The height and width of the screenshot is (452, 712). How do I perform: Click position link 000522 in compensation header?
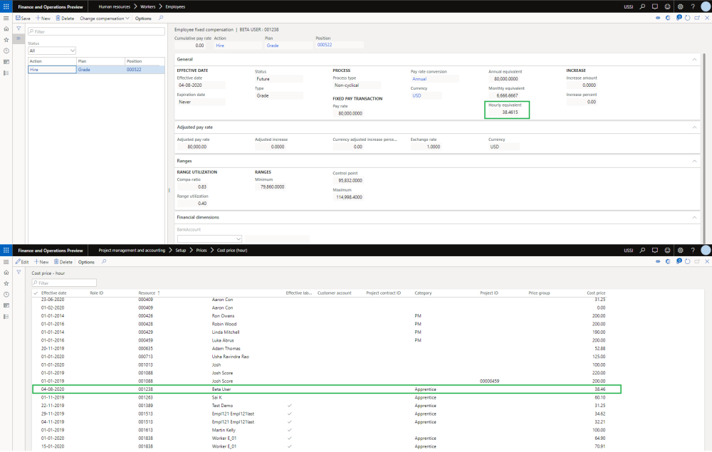click(325, 45)
